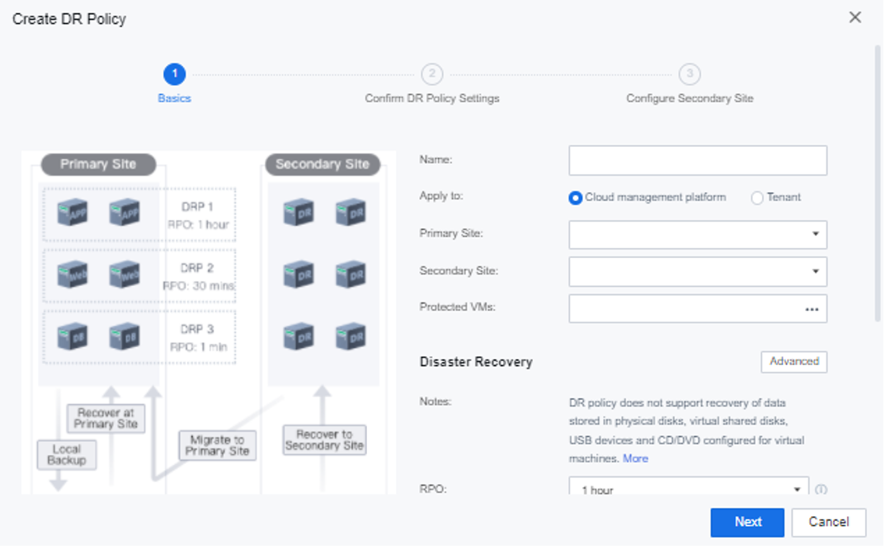Click the Local Backup label
This screenshot has width=885, height=549.
[67, 455]
